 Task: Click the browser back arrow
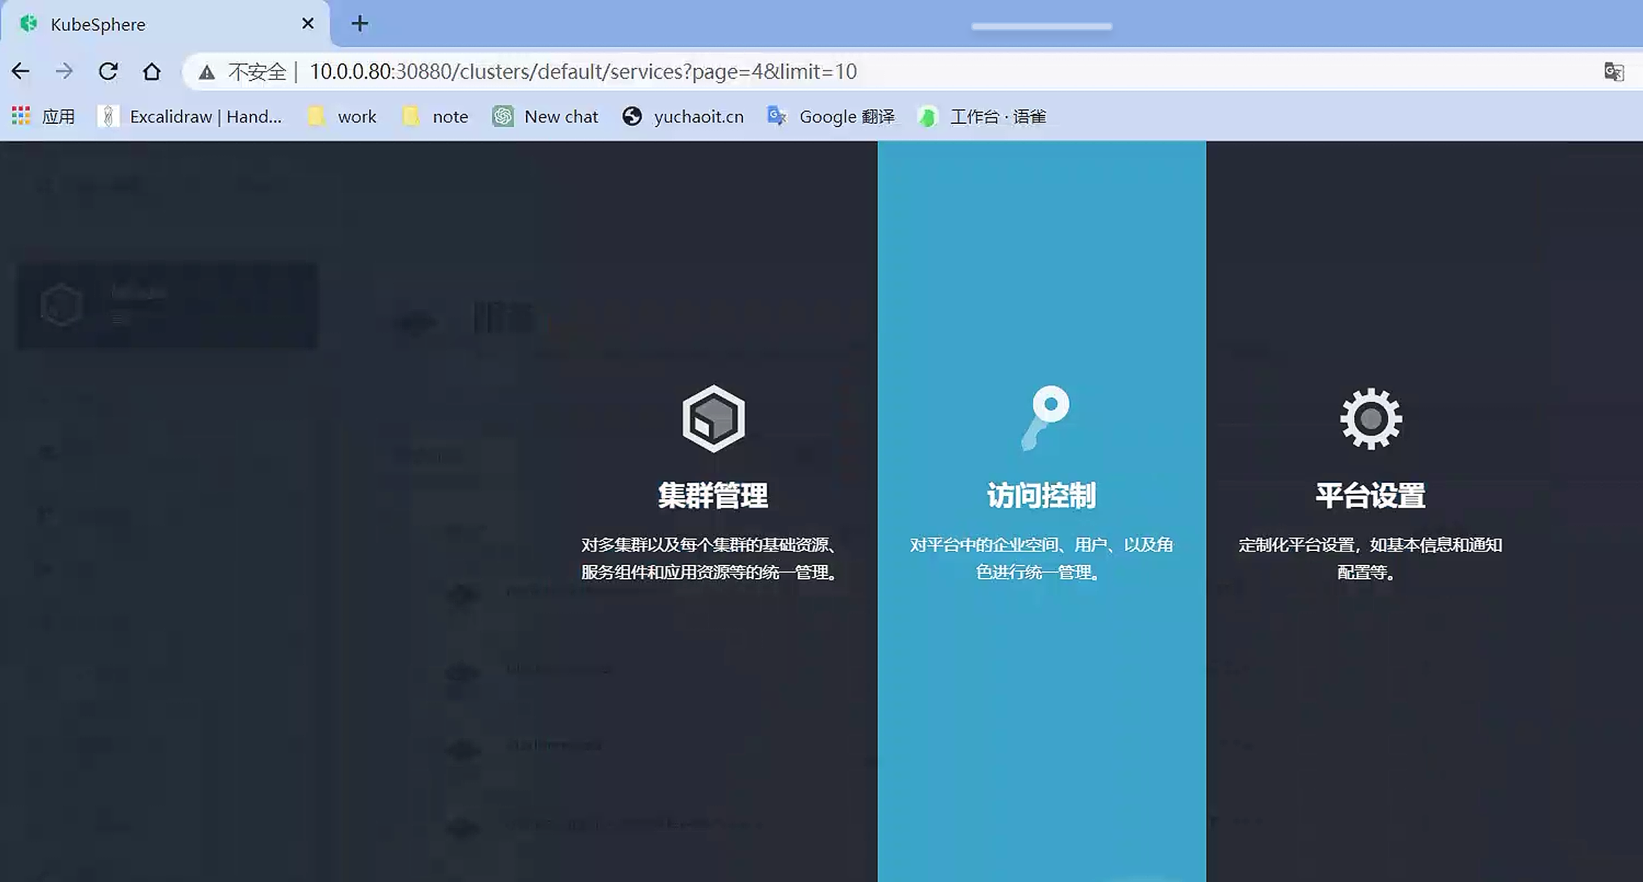tap(21, 71)
